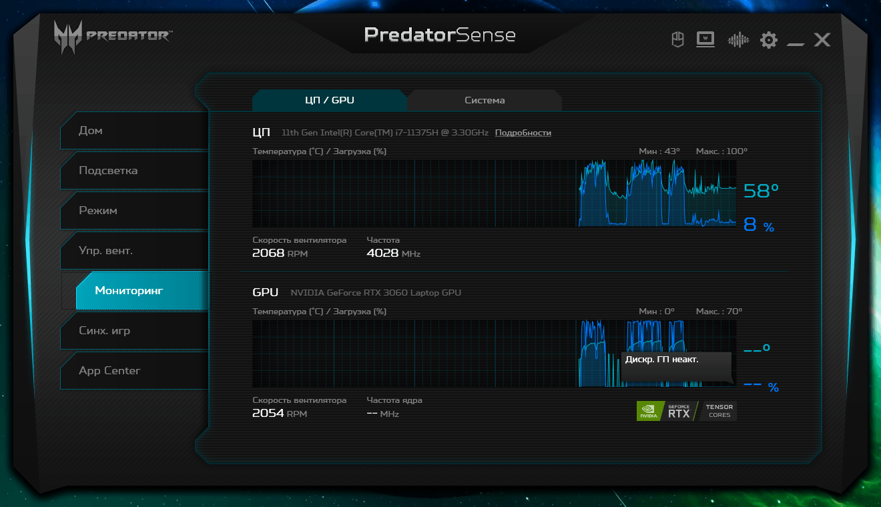Click the GPU temperature '--°' placeholder
This screenshot has height=507, width=881.
pyautogui.click(x=757, y=350)
